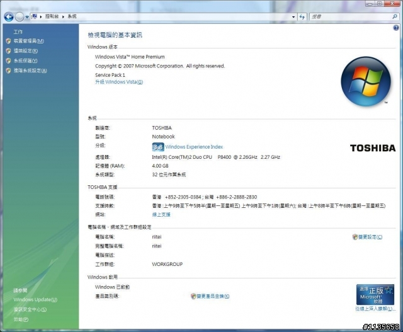Open 裝置管理員(M) in the task pane
This screenshot has height=332, width=403.
(29, 41)
